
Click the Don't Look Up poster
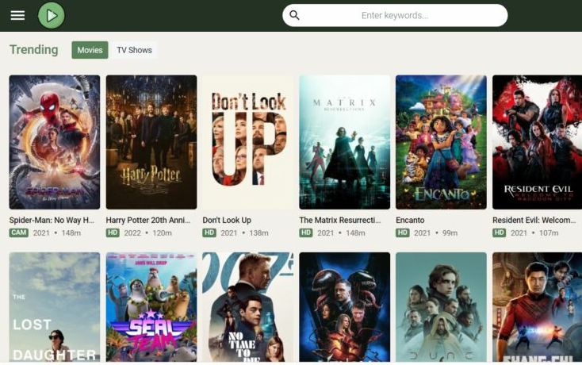click(x=247, y=142)
